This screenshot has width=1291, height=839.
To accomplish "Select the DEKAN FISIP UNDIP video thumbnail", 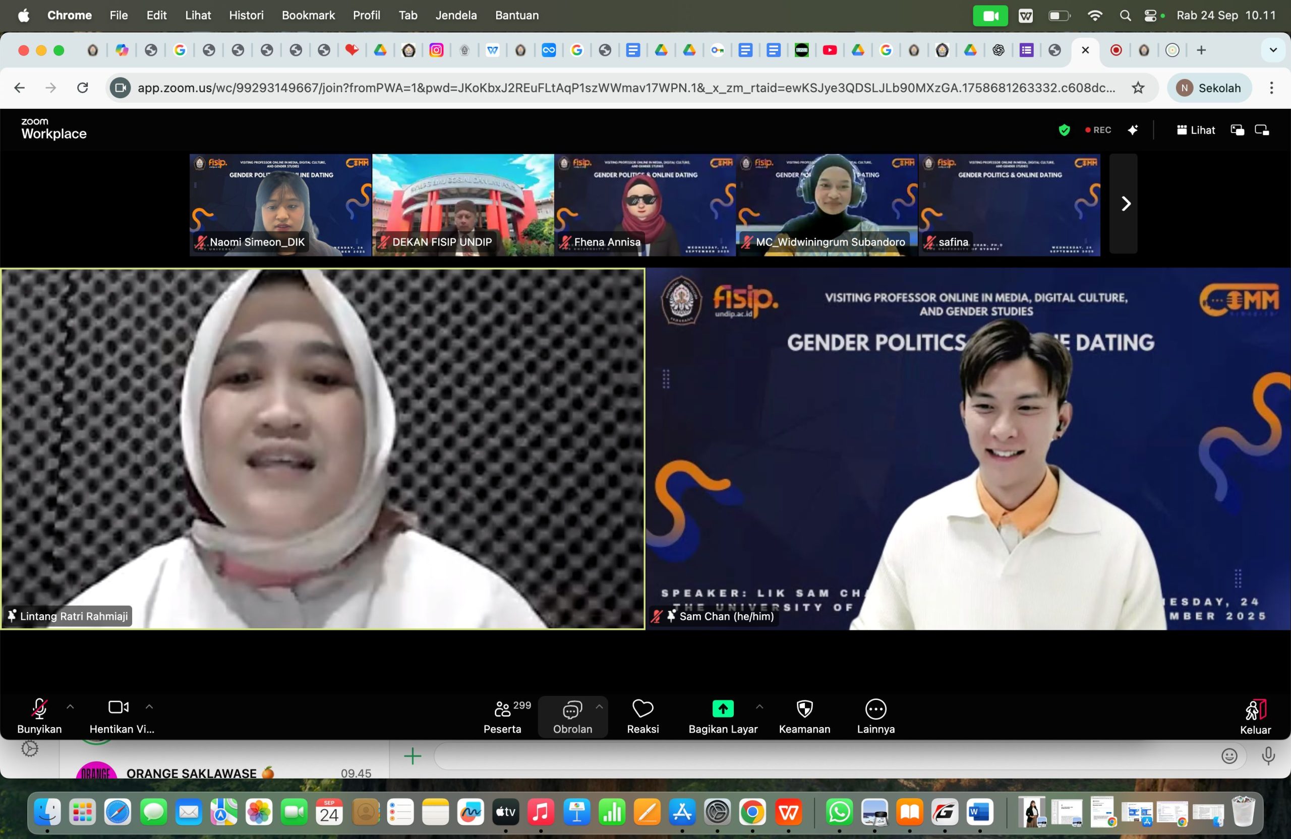I will coord(463,204).
